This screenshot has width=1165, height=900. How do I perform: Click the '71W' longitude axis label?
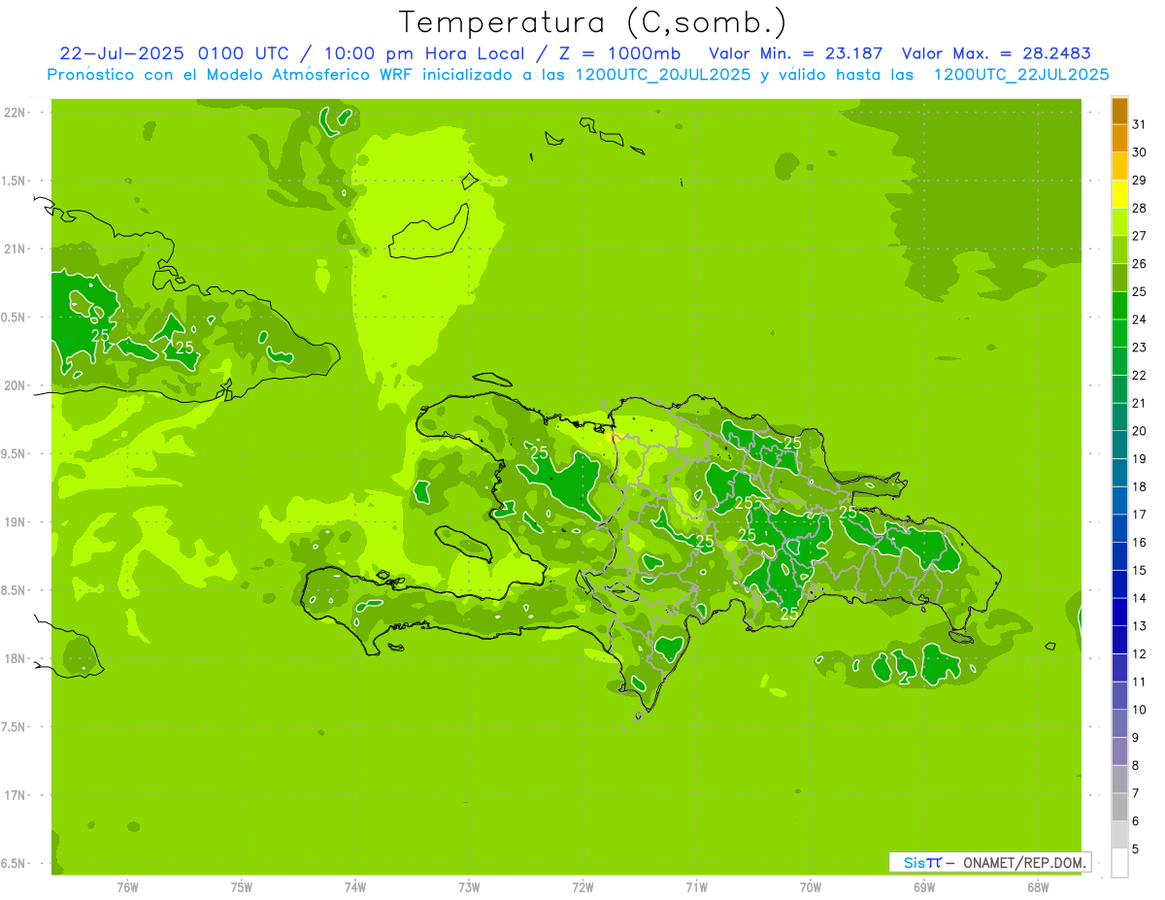click(696, 887)
